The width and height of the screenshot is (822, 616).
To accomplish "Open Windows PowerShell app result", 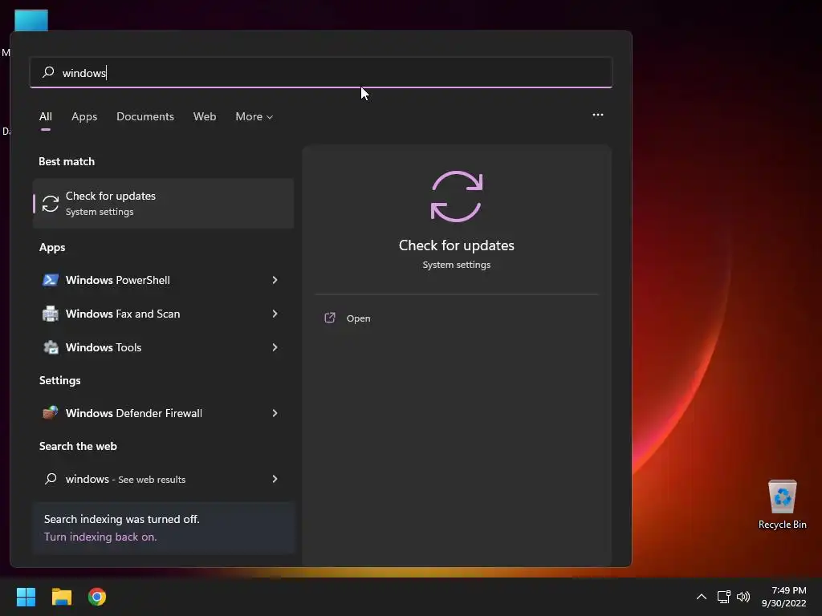I will pos(163,280).
